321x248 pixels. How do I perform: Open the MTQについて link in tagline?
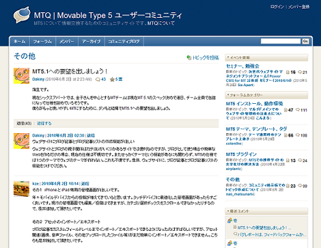click(x=161, y=23)
